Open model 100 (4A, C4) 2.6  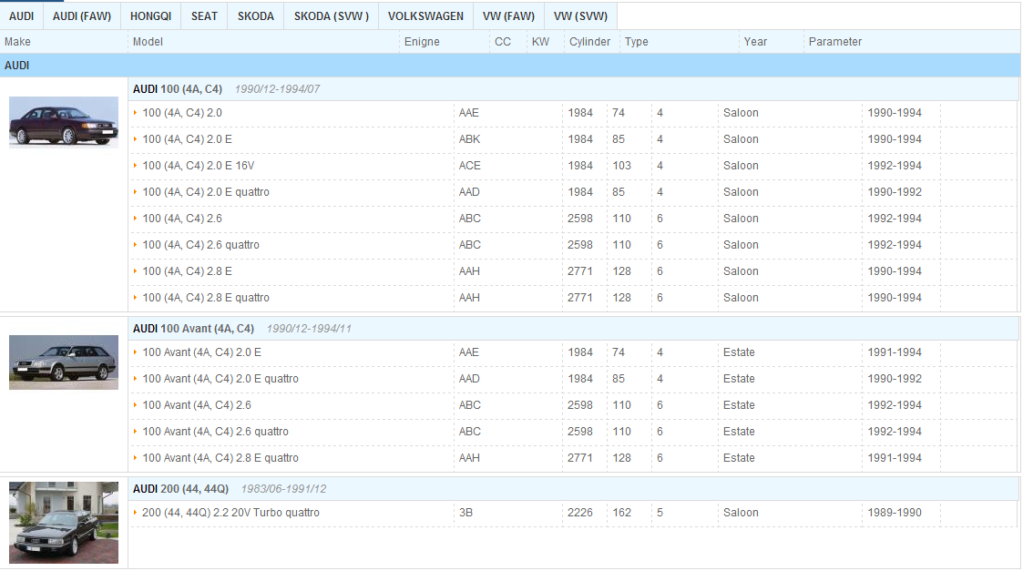182,219
